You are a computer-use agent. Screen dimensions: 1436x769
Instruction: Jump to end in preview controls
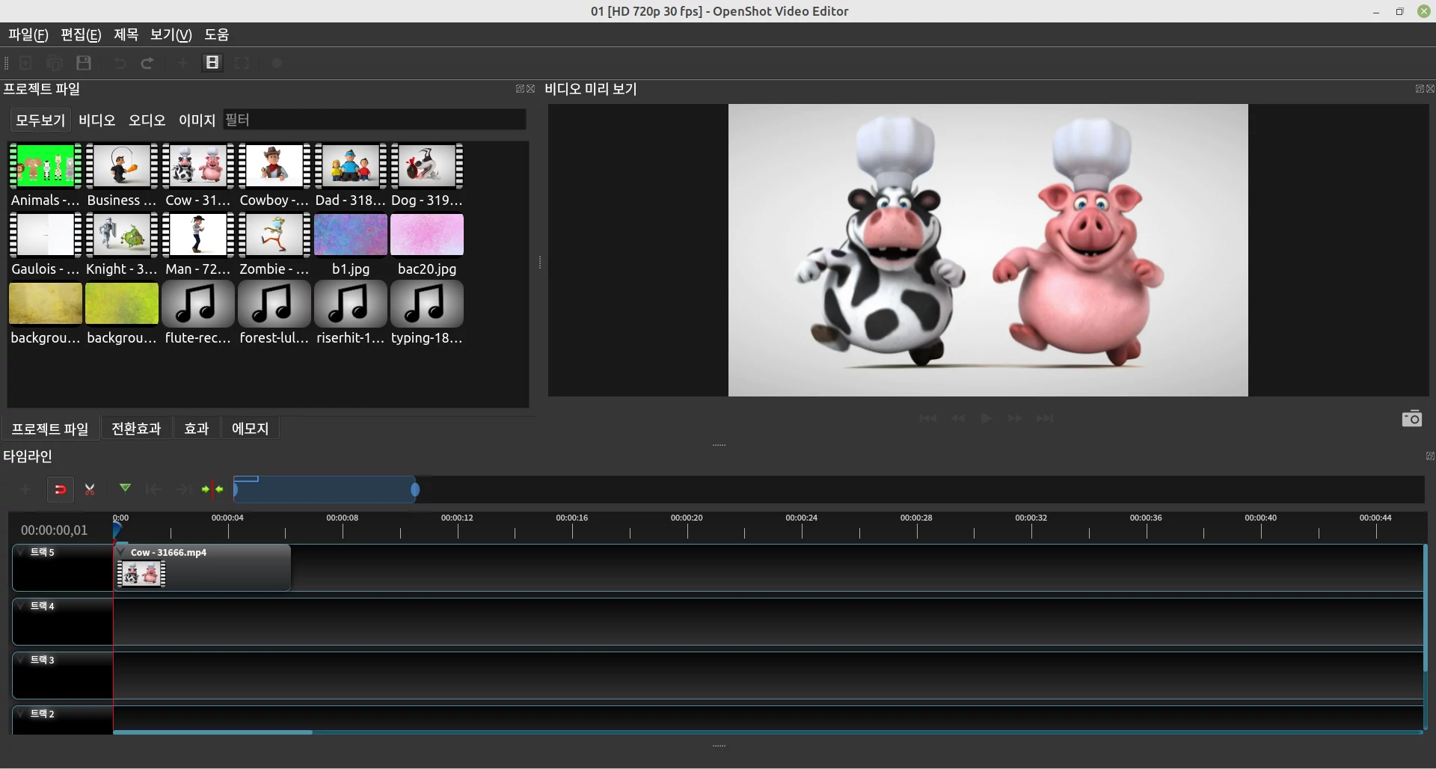tap(1045, 418)
